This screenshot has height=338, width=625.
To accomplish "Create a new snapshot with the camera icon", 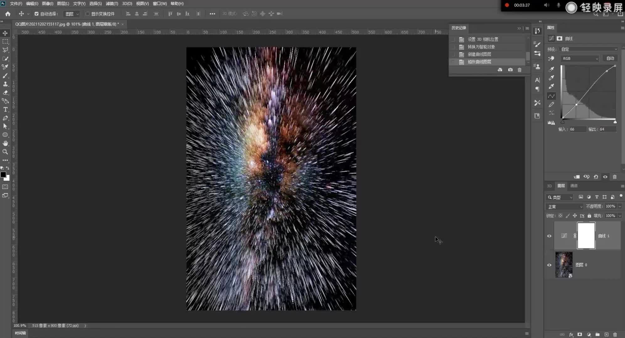I will point(510,70).
